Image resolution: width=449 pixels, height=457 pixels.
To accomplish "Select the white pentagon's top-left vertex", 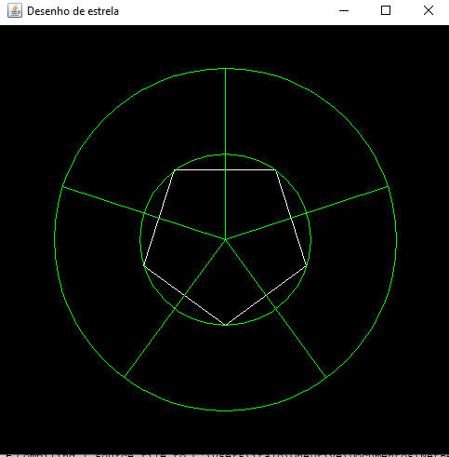I will (176, 170).
